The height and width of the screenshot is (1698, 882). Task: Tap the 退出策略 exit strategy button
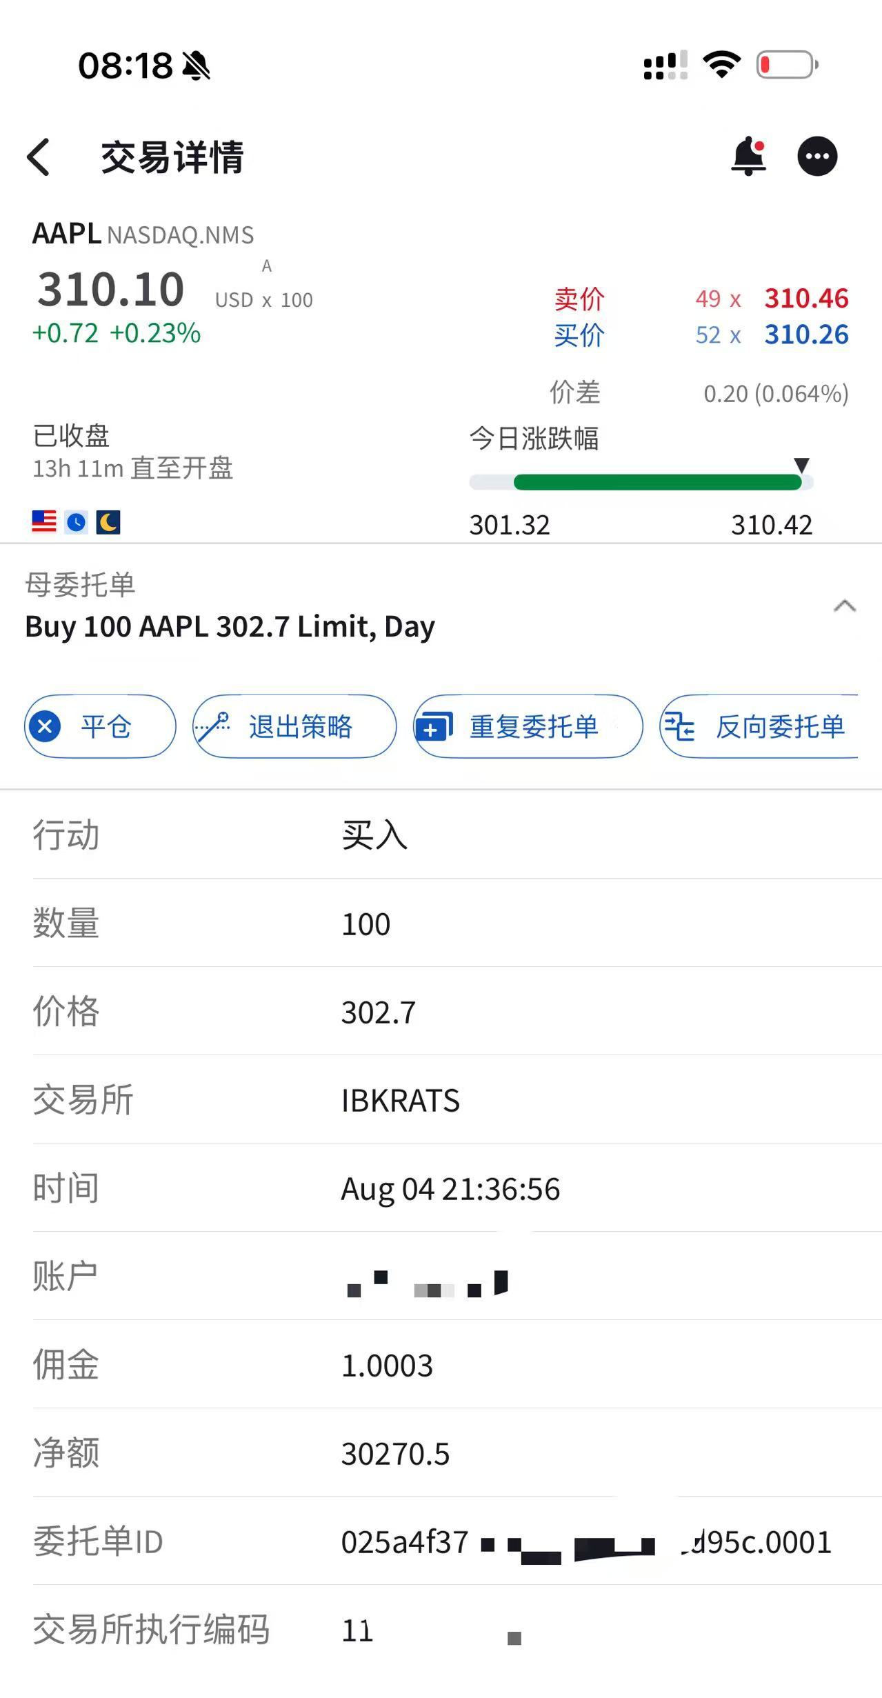(x=294, y=726)
